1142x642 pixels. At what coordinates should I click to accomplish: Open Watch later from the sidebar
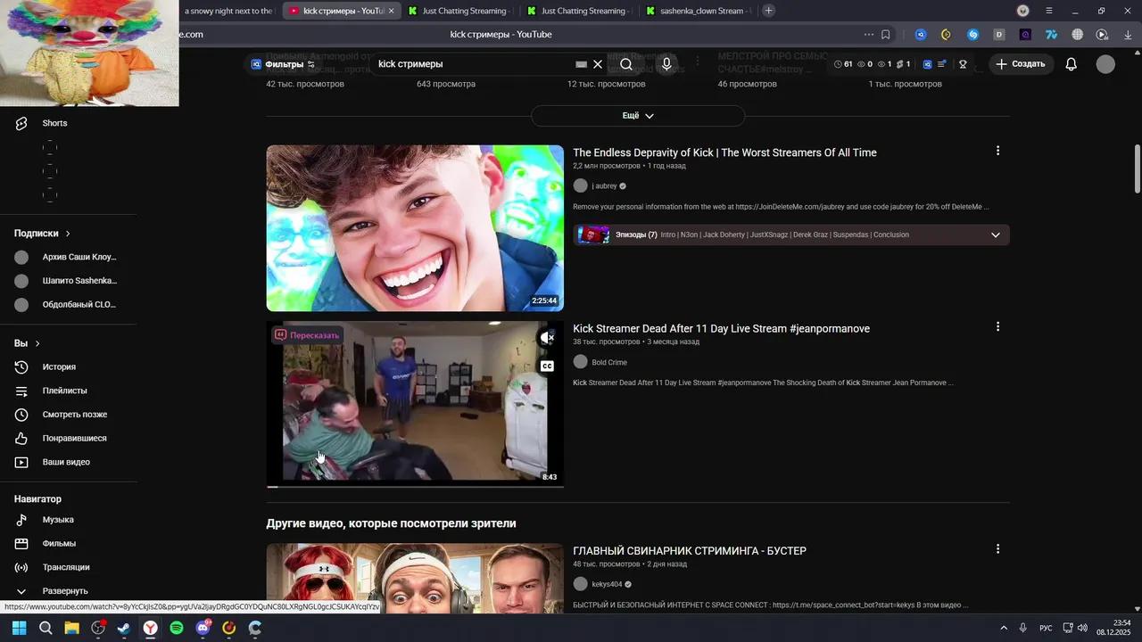(75, 414)
